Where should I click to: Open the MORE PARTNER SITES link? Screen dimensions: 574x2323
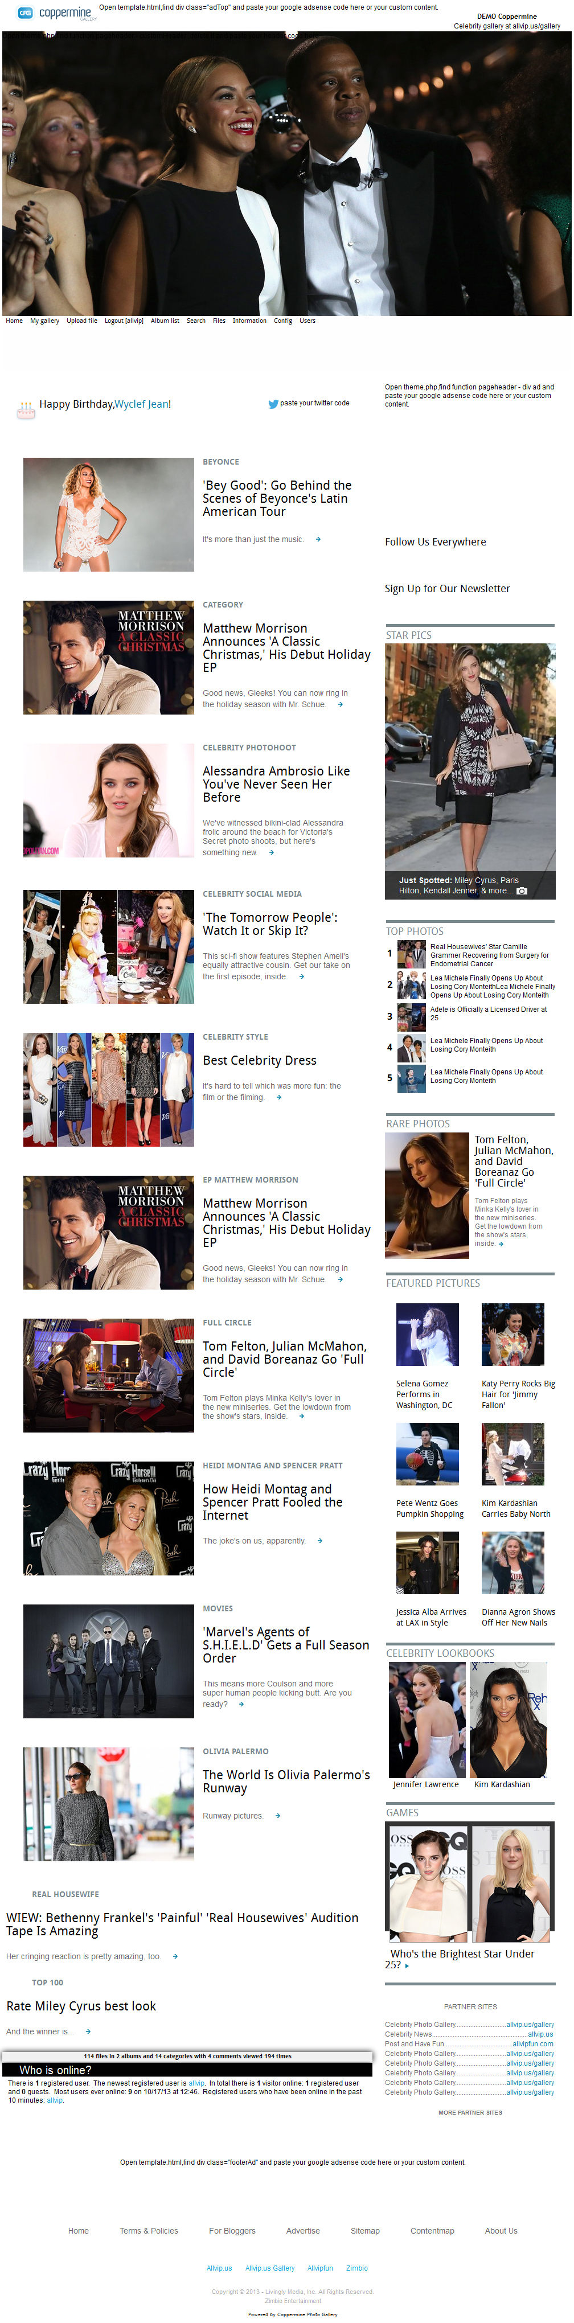(x=470, y=2113)
